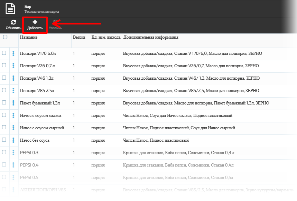Screen dimensions: 297x201
Task: Sort by the Название column header
Action: point(29,37)
